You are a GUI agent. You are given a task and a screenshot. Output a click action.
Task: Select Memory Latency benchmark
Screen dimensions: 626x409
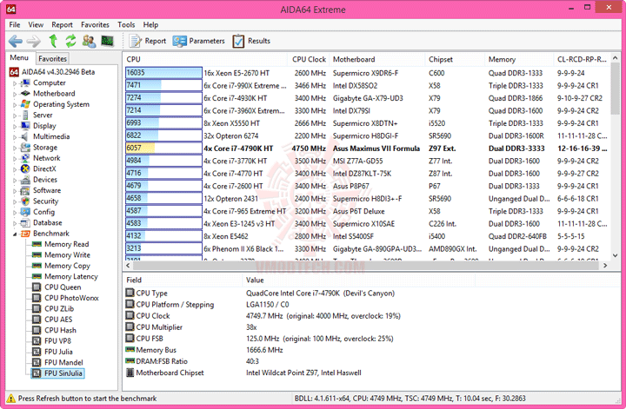click(x=71, y=277)
